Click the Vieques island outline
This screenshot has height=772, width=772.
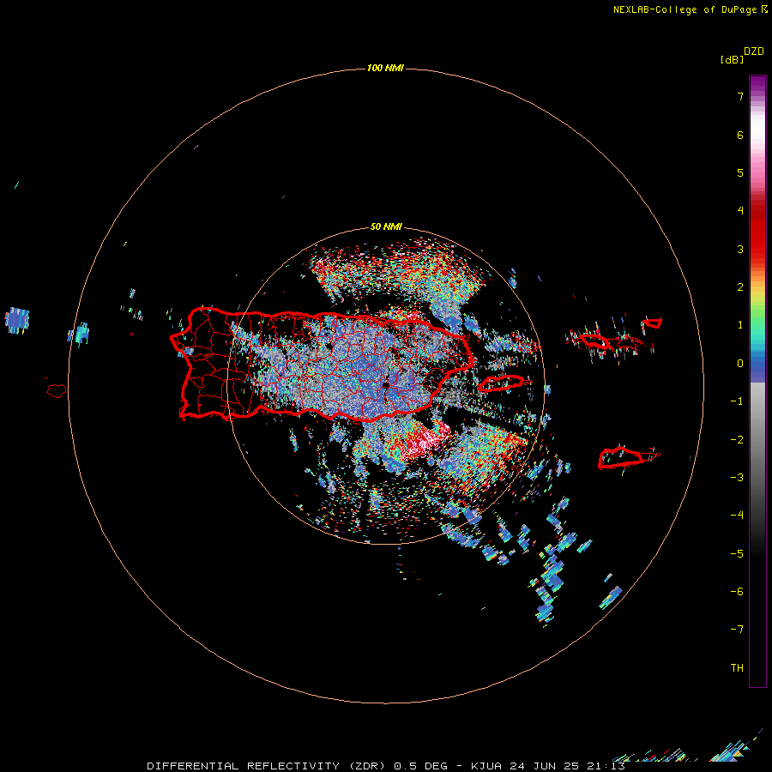[x=501, y=383]
